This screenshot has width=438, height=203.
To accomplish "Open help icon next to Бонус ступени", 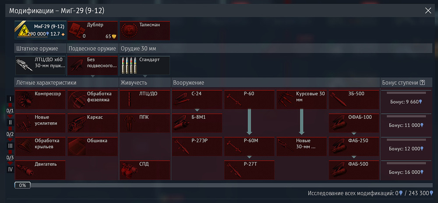I will point(422,82).
